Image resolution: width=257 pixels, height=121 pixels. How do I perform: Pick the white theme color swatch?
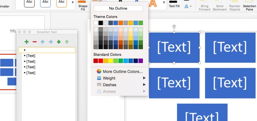96,23
